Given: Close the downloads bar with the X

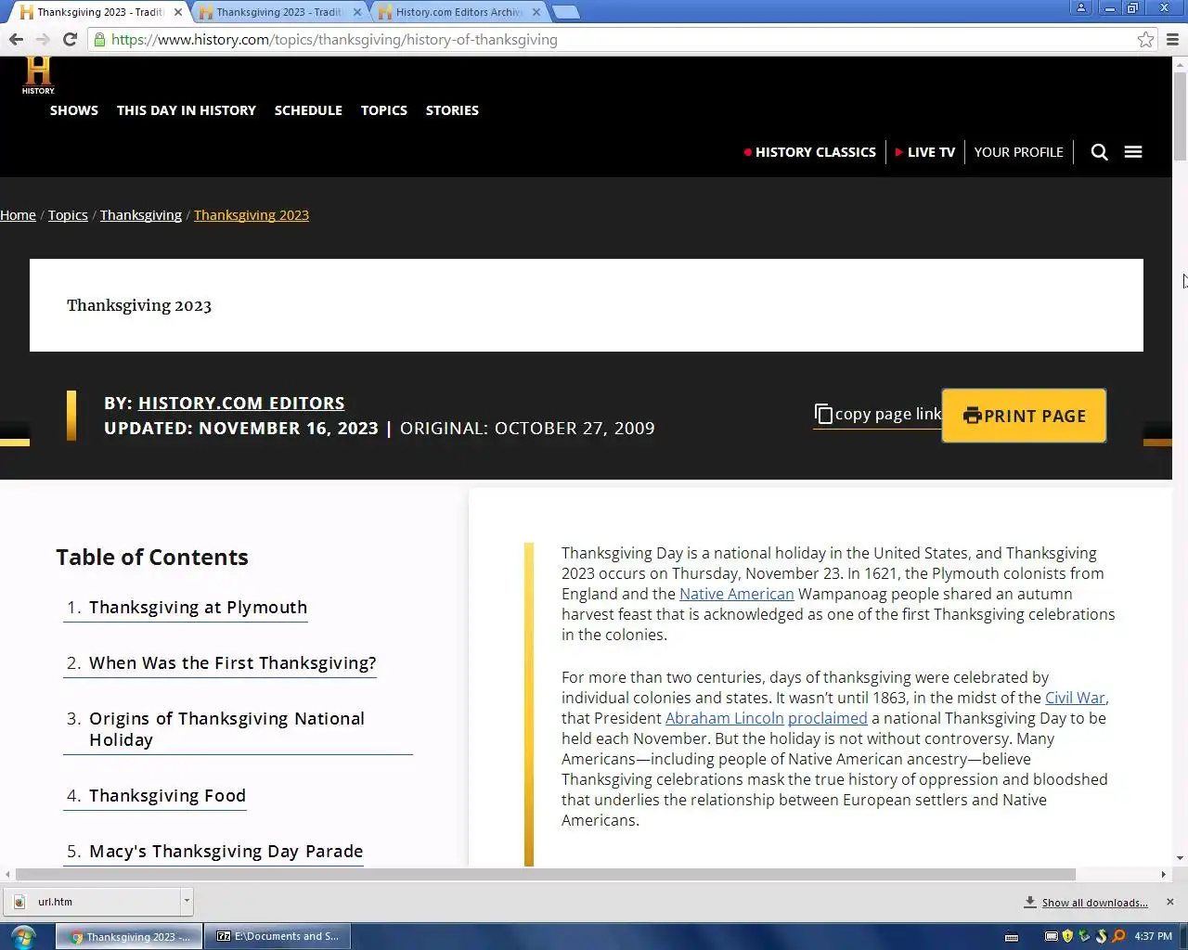Looking at the screenshot, I should 1169,902.
